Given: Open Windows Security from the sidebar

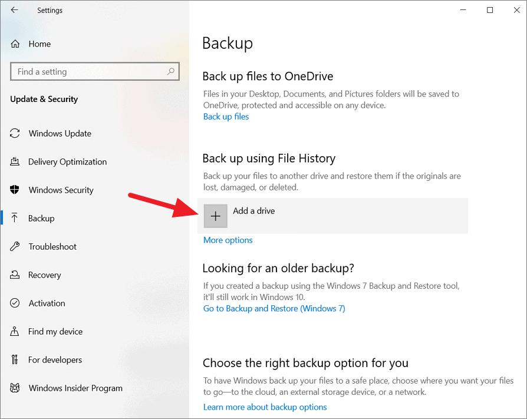Looking at the screenshot, I should point(61,190).
